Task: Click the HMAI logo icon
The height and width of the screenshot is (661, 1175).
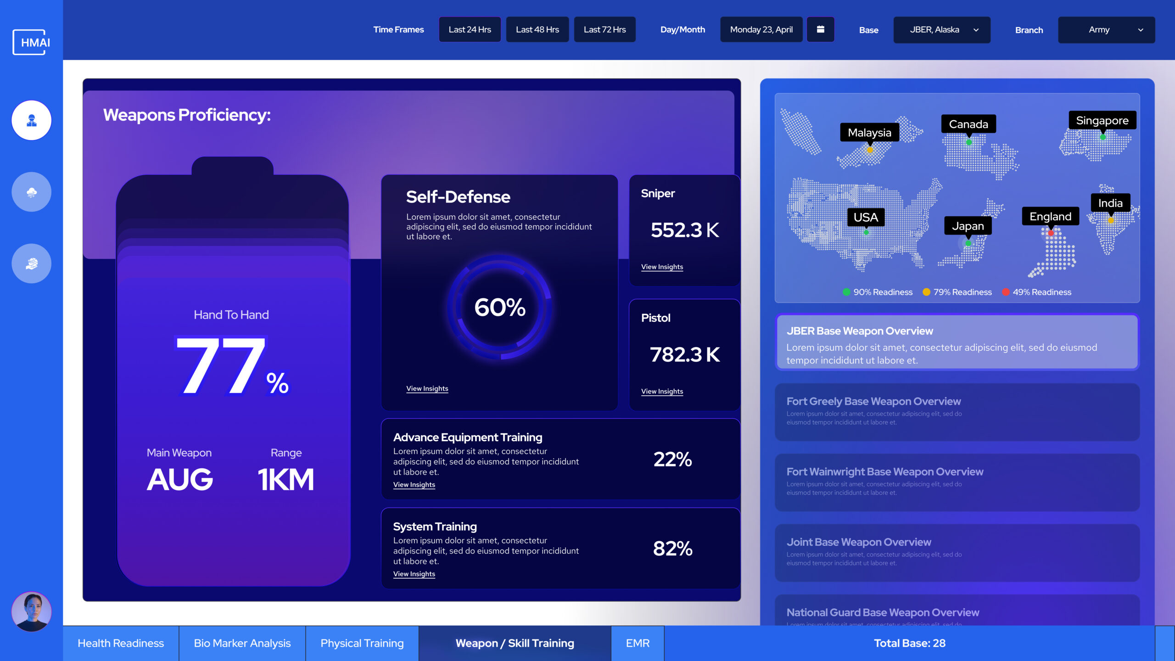Action: pyautogui.click(x=31, y=42)
